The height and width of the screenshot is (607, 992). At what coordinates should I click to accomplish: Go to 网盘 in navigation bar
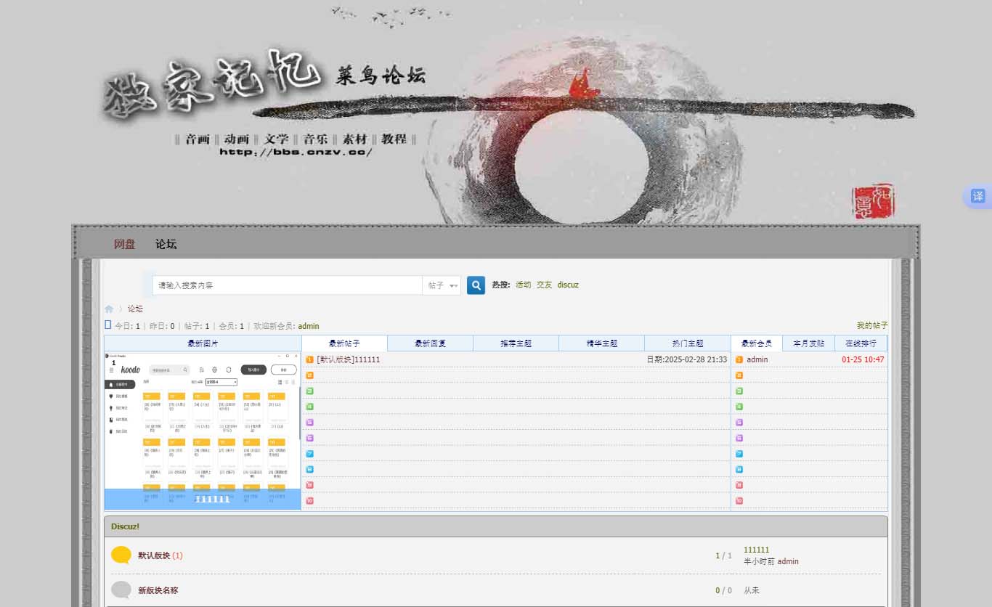coord(124,244)
